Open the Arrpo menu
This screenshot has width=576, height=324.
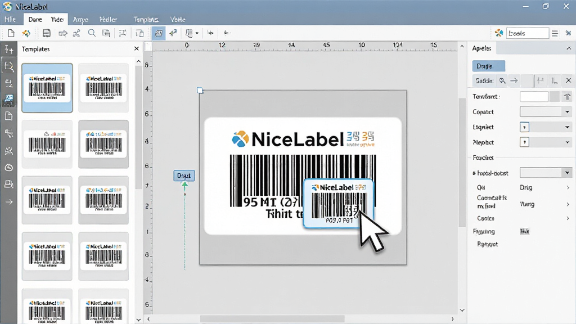point(80,20)
